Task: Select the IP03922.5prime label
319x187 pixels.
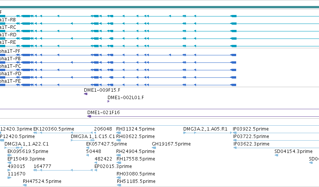Action: (x=251, y=129)
